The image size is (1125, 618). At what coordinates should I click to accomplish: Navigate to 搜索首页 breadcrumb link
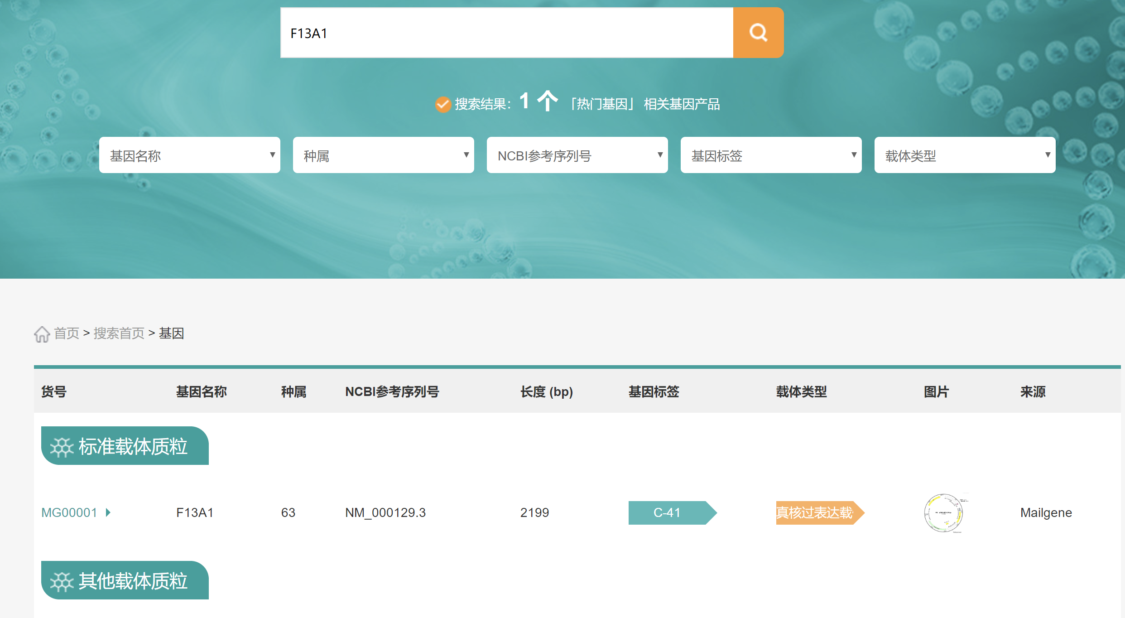click(119, 333)
